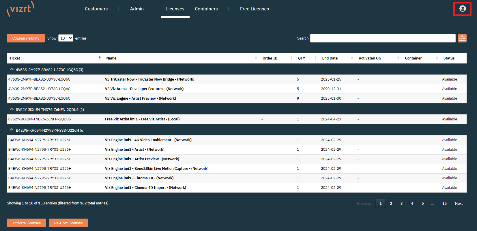Sort by the Activated On column
Screen dimensions: 477x231
pyautogui.click(x=370, y=58)
